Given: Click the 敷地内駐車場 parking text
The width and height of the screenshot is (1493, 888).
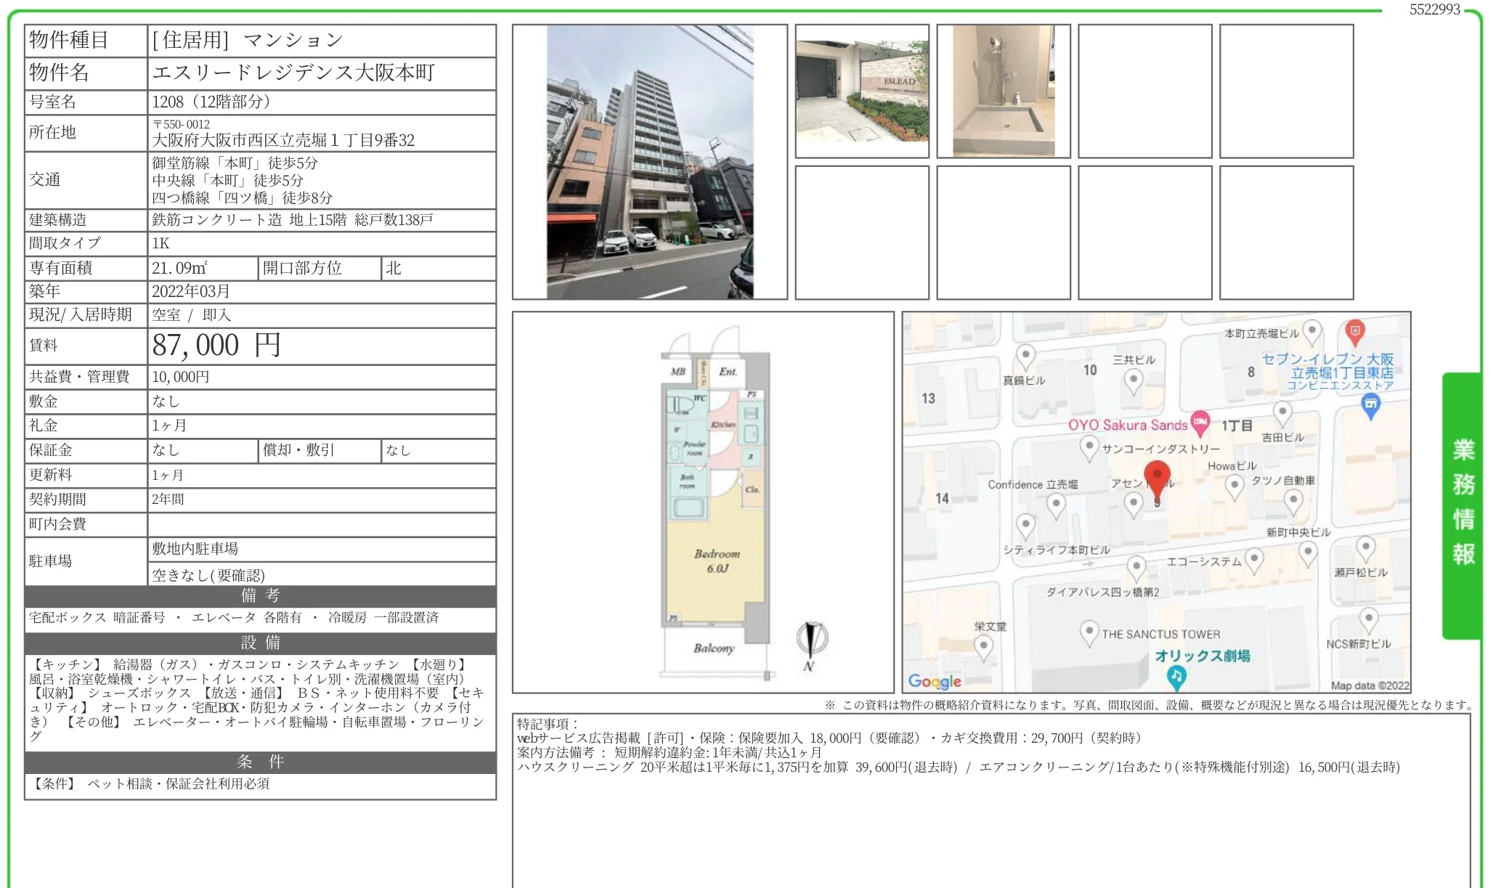Looking at the screenshot, I should pyautogui.click(x=195, y=549).
